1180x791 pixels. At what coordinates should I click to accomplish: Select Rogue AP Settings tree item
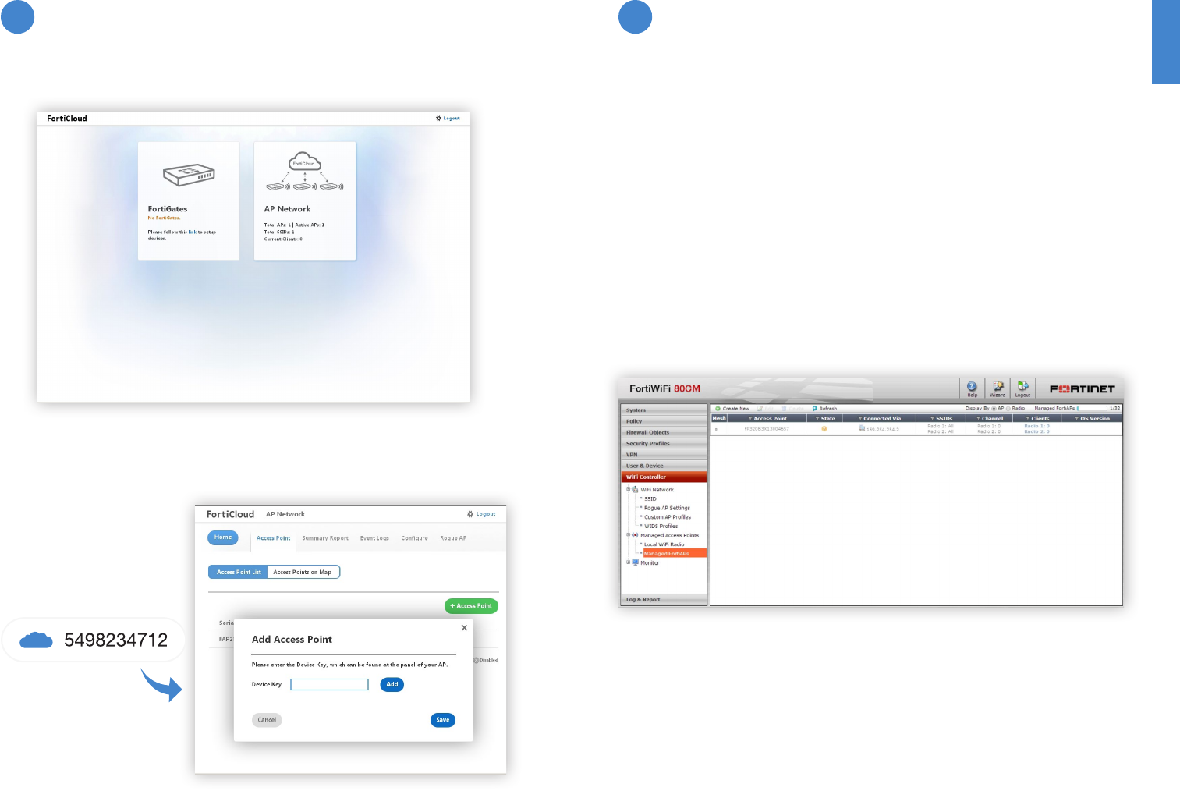(667, 508)
